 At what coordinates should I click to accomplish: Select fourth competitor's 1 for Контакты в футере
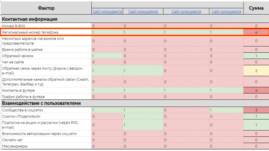pyautogui.click(x=226, y=90)
